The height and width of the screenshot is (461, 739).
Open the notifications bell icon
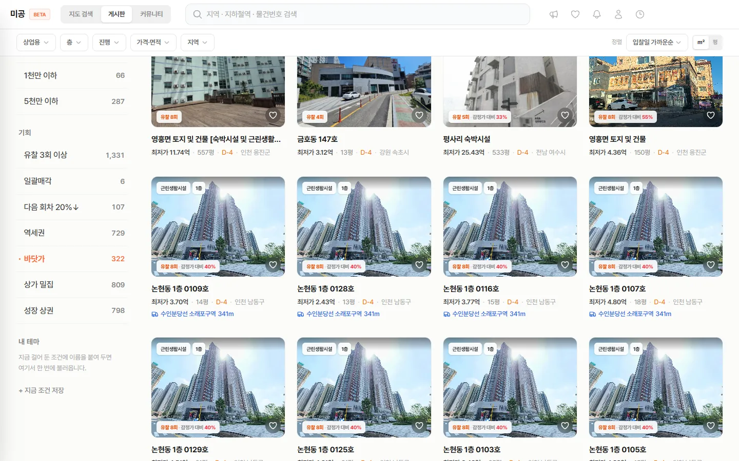(597, 14)
